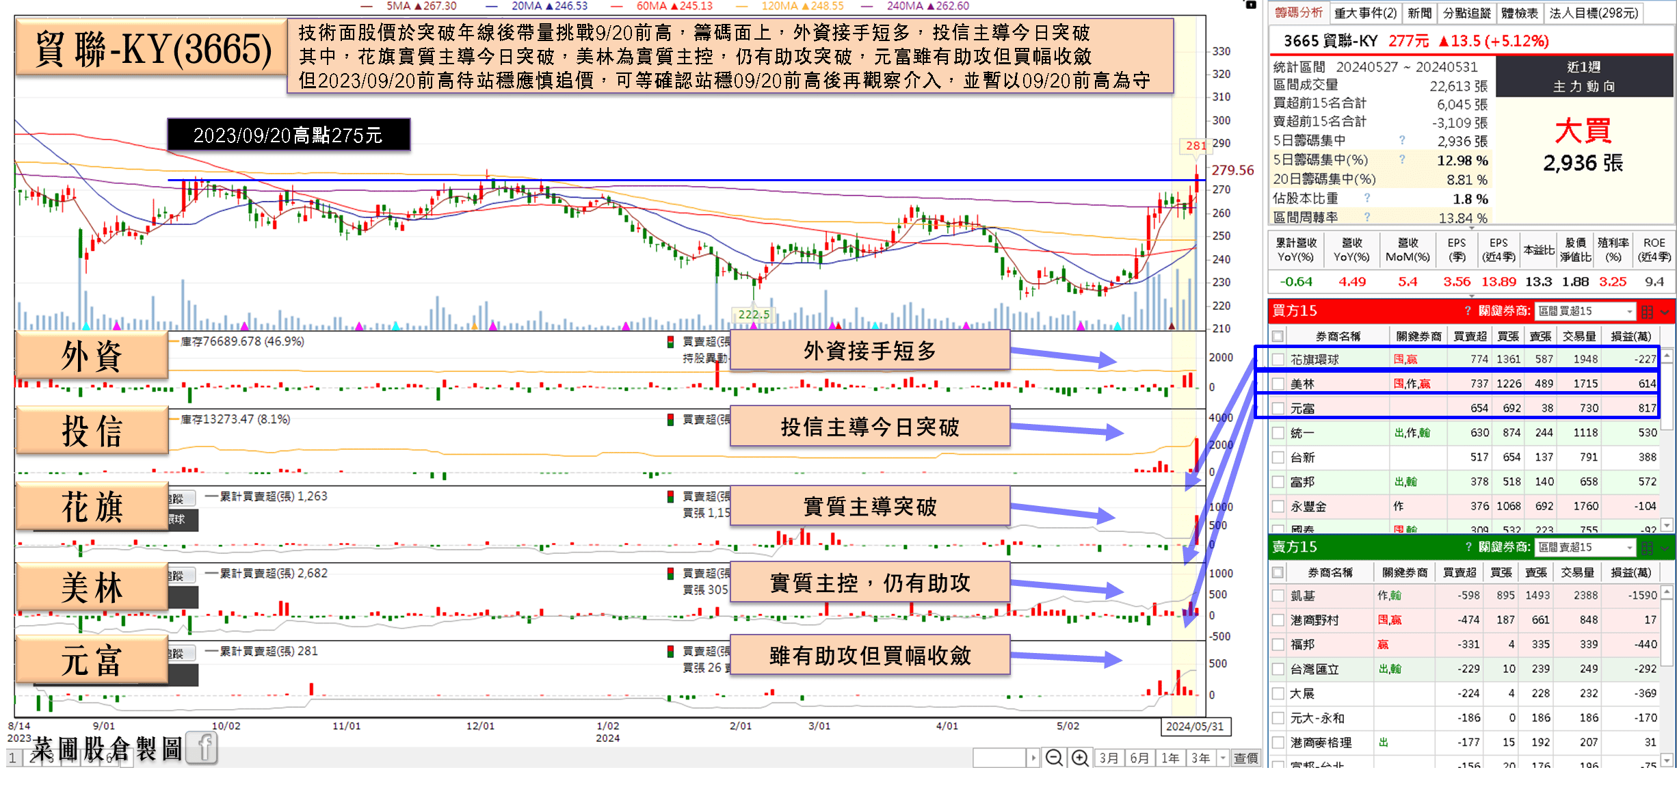Click the zoom out magnifier icon

tap(1054, 758)
